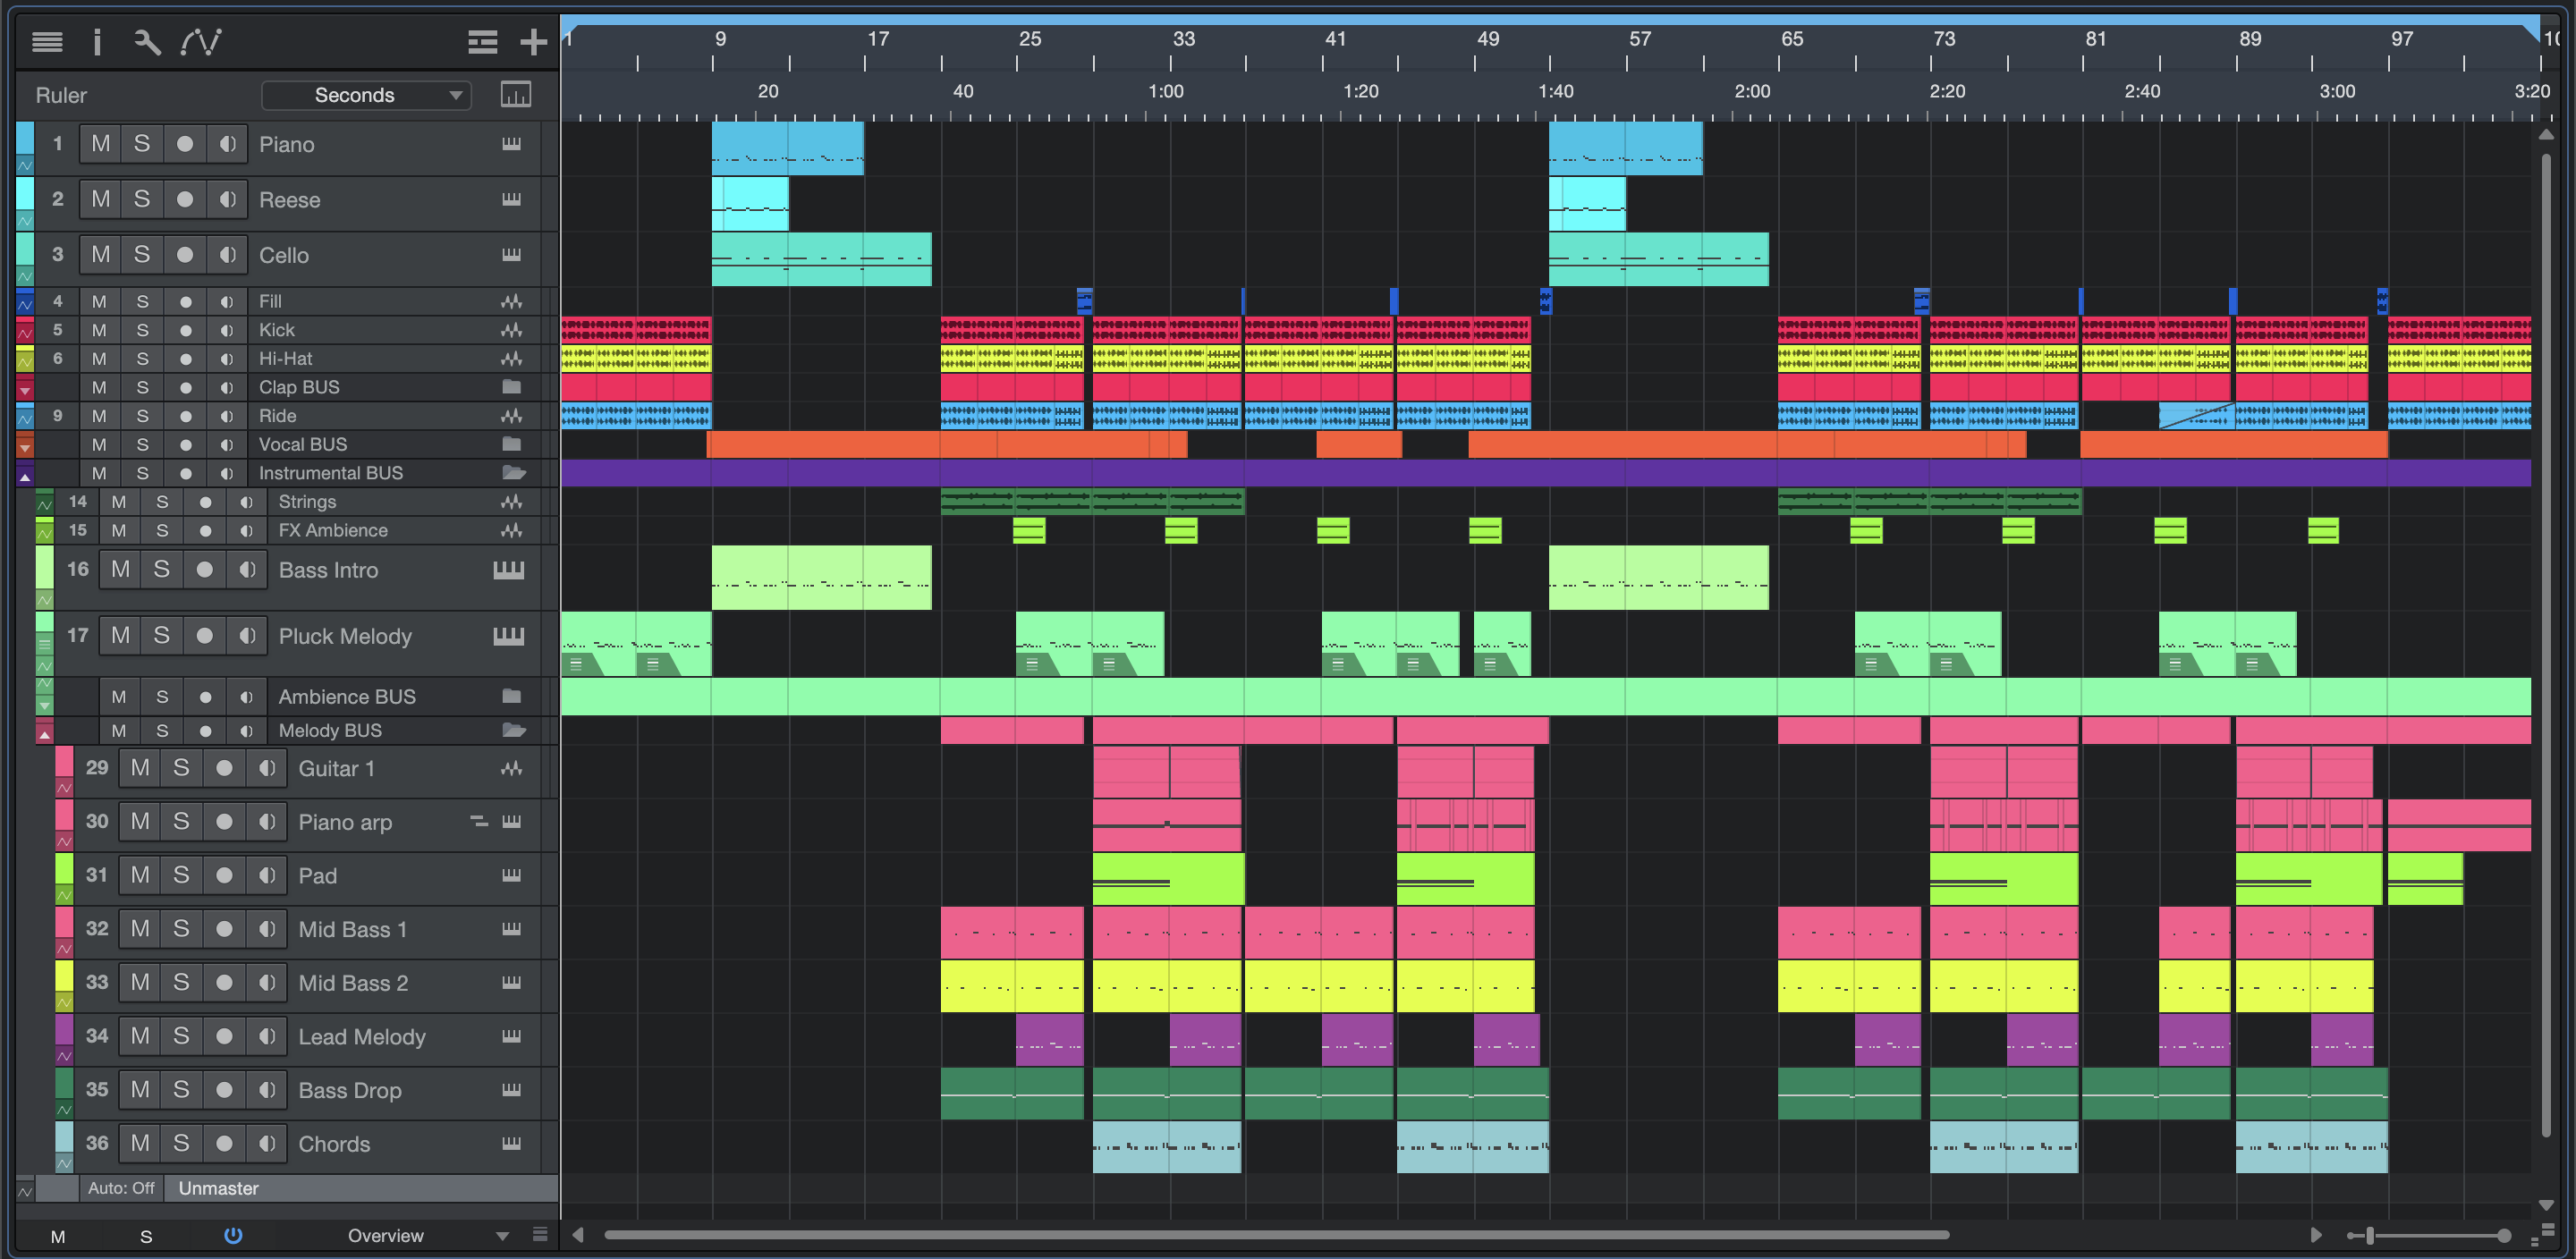
Task: Open the Reese track instrument keyboard icon
Action: click(511, 199)
